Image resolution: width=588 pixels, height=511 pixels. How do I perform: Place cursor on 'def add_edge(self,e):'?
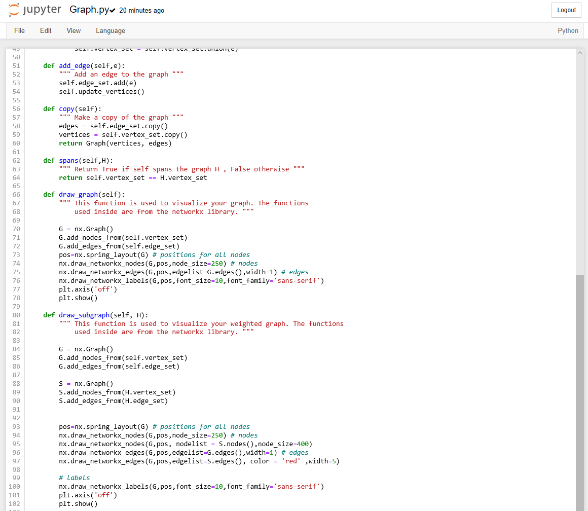pyautogui.click(x=84, y=65)
